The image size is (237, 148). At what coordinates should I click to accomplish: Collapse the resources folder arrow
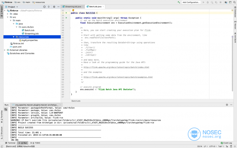tap(13, 37)
